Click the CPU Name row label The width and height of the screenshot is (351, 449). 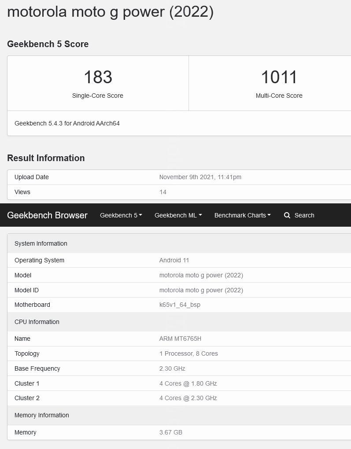point(22,339)
